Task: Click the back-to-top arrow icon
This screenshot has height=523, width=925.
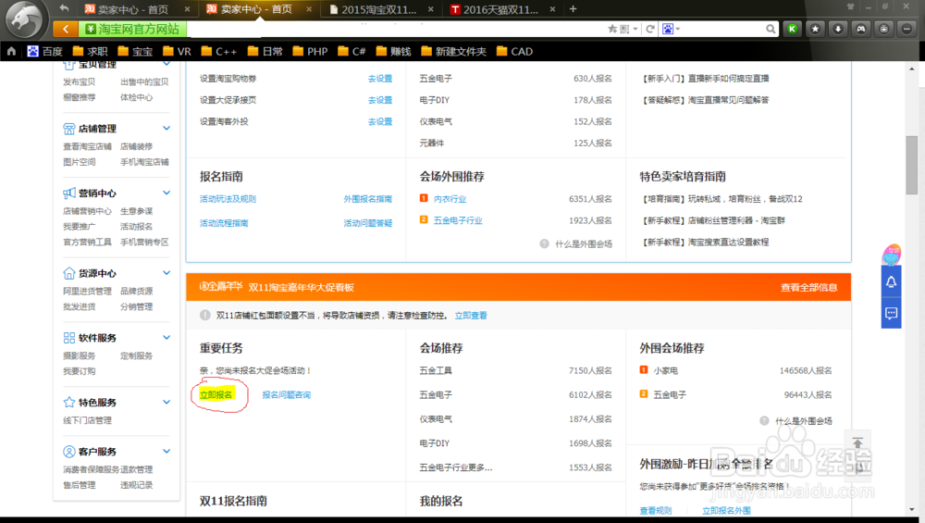Action: click(x=857, y=442)
